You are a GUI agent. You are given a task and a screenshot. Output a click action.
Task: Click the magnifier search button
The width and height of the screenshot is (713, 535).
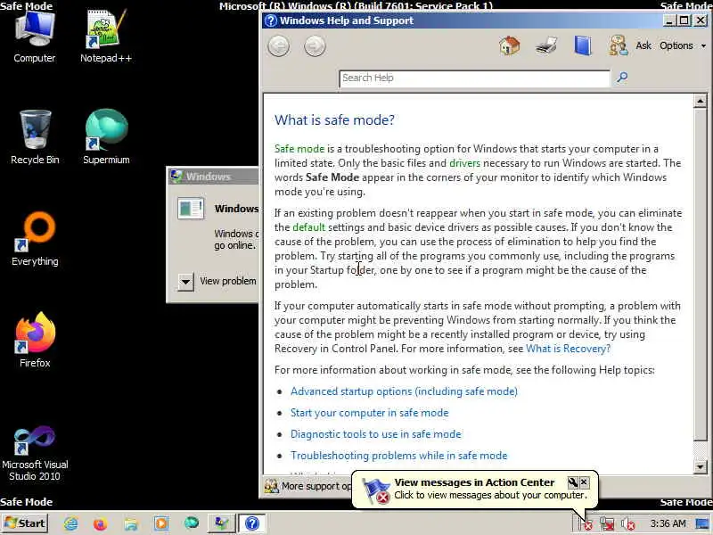point(622,78)
